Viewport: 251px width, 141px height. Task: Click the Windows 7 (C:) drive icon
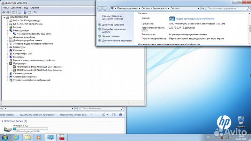[x=8, y=129]
